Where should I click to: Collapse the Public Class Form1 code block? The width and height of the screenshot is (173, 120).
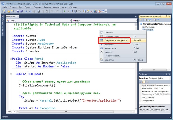(x=11, y=59)
